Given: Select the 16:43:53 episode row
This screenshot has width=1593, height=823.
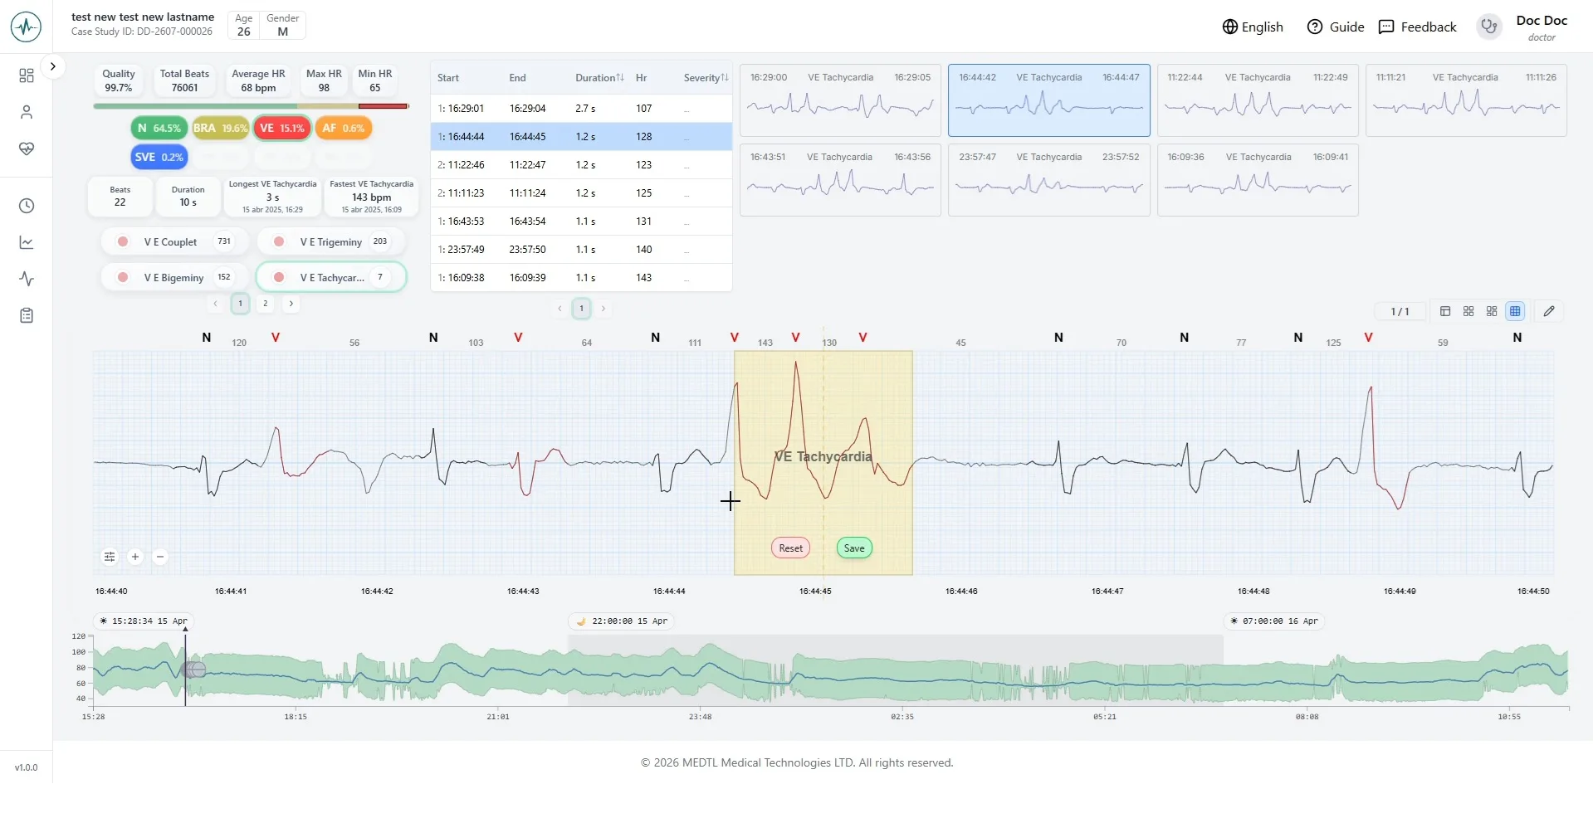Looking at the screenshot, I should pyautogui.click(x=581, y=221).
